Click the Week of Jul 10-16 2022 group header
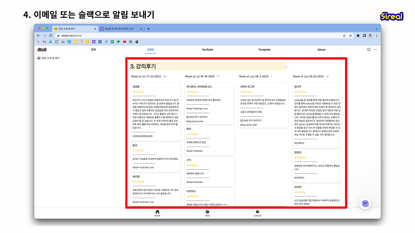The width and height of the screenshot is (415, 233). [x=200, y=77]
